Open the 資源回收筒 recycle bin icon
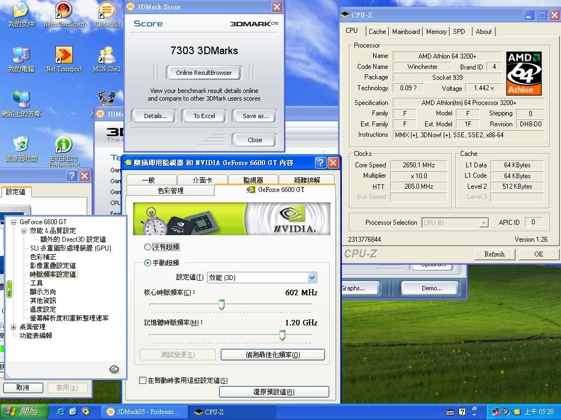Viewport: 561px width, 420px height. click(21, 149)
